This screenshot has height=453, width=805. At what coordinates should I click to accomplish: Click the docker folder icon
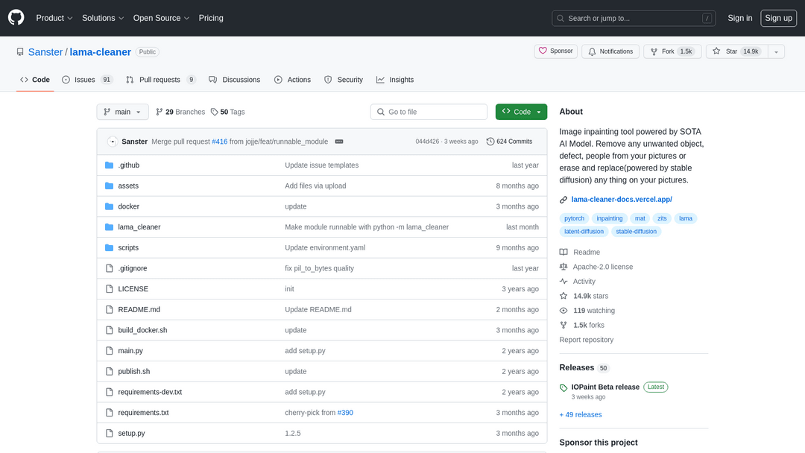click(109, 206)
